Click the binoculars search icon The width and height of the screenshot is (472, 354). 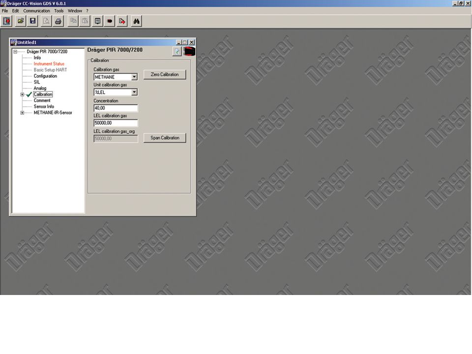pyautogui.click(x=136, y=21)
